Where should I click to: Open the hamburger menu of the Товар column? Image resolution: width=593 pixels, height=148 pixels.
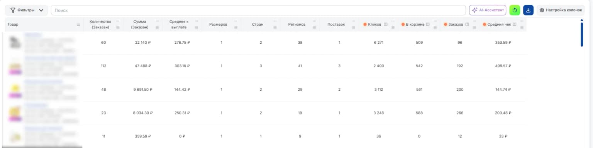[79, 25]
